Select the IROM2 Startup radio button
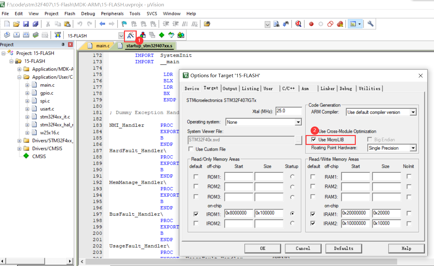 click(x=292, y=223)
